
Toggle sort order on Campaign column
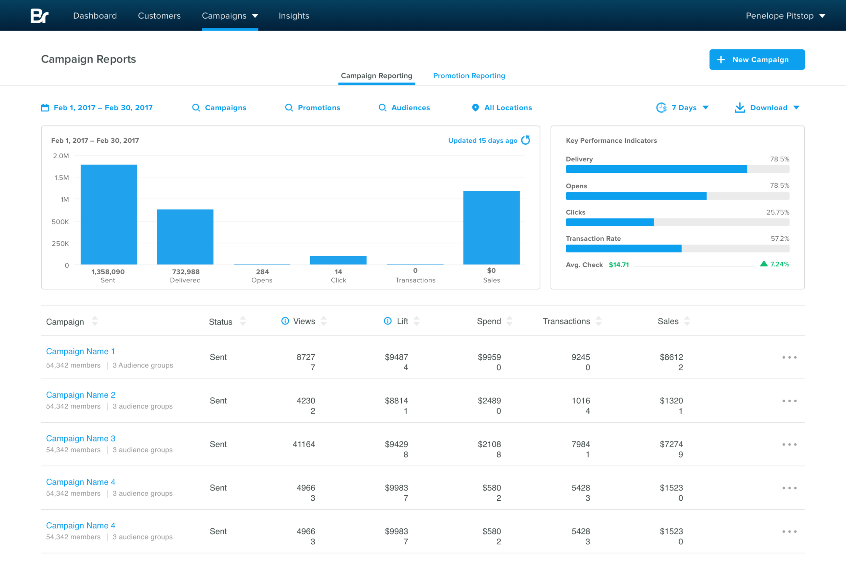(x=95, y=322)
